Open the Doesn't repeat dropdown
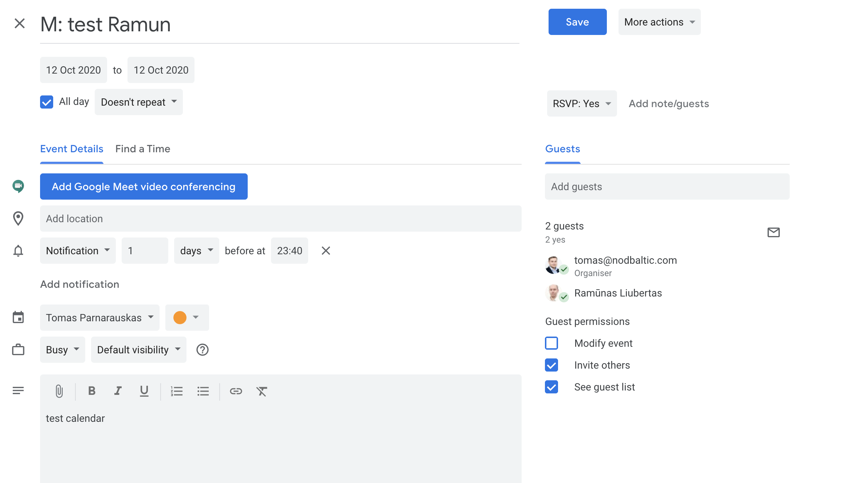This screenshot has width=856, height=483. point(138,102)
